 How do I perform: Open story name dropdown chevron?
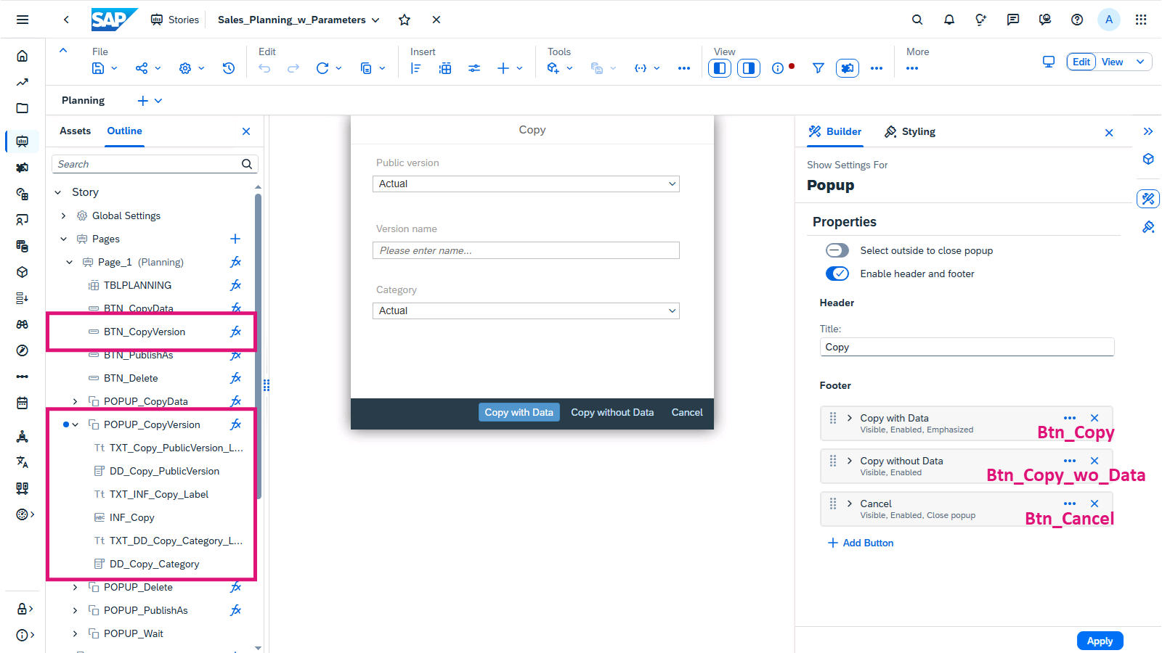tap(375, 20)
